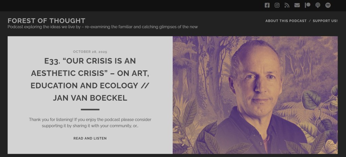Click the Forest of Thought site title

pos(46,21)
